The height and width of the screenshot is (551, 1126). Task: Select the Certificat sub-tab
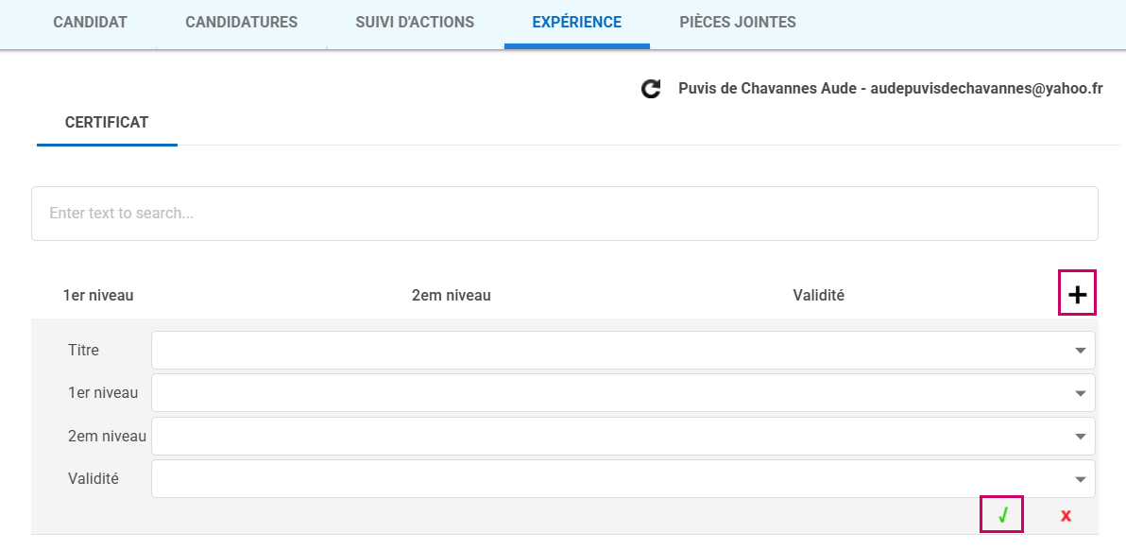pyautogui.click(x=107, y=123)
